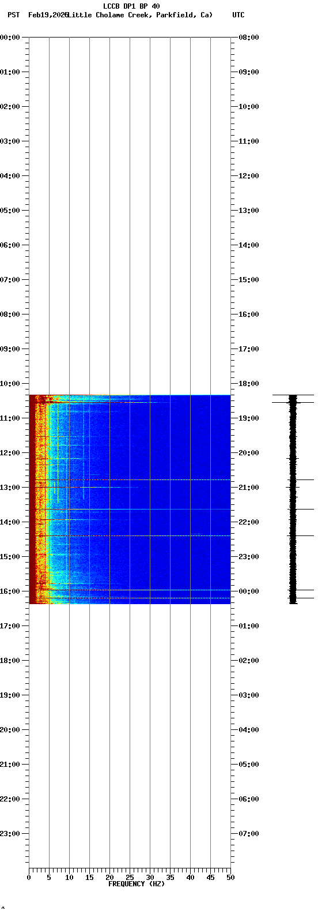Click the '20' frequency axis label
Viewport: 318px width, 914px height.
coord(109,878)
